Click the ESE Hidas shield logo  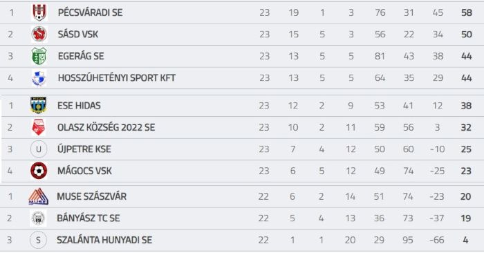[x=39, y=106]
